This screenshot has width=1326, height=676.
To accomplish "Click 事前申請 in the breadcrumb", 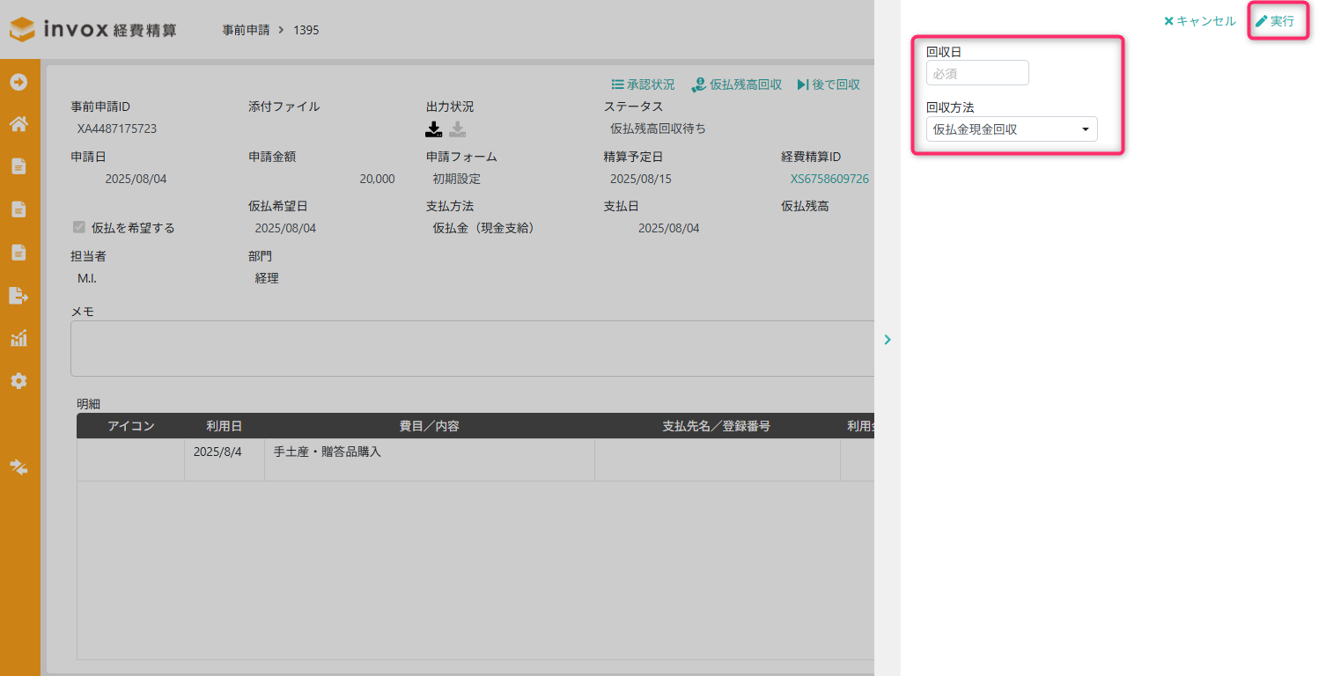I will coord(246,30).
